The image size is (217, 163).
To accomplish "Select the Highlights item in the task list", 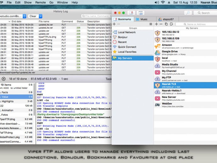I will tap(16, 101).
